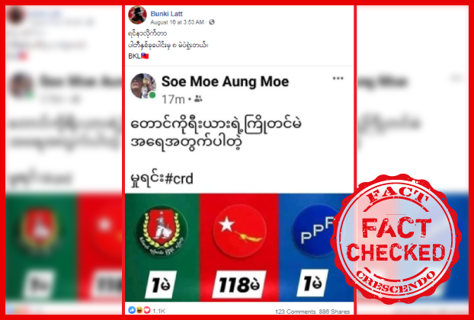The height and width of the screenshot is (320, 474).
Task: Click the friends audience icon beside 17m
Action: (198, 99)
